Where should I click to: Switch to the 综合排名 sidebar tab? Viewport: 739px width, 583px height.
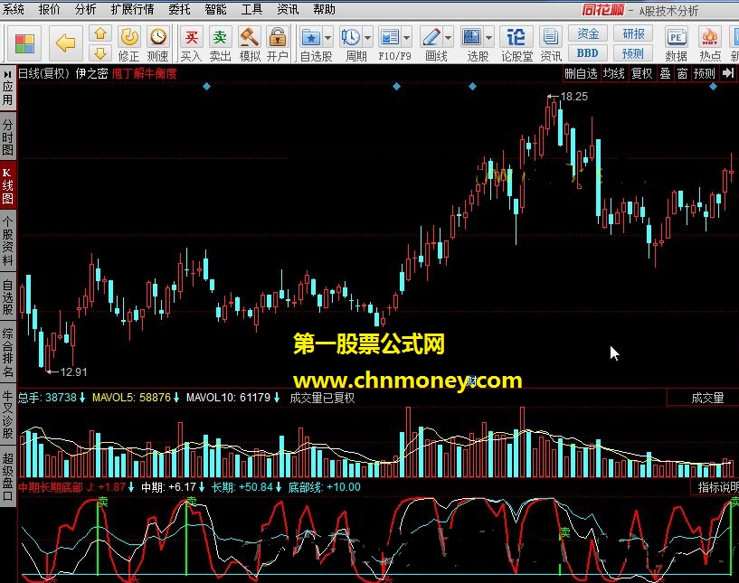pyautogui.click(x=7, y=353)
